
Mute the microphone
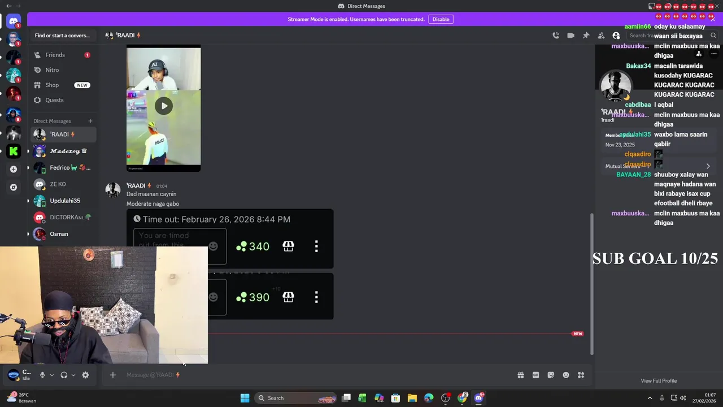42,375
